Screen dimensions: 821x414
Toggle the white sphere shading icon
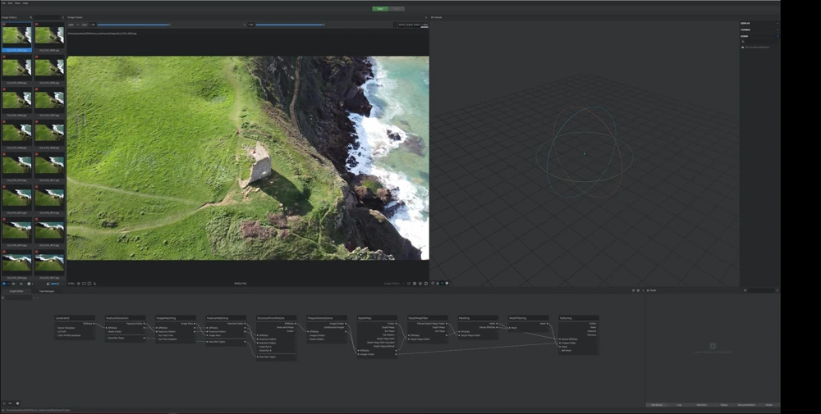tap(447, 284)
